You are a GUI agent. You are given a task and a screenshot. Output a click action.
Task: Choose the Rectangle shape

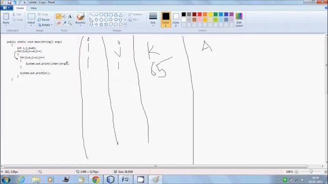106,15
